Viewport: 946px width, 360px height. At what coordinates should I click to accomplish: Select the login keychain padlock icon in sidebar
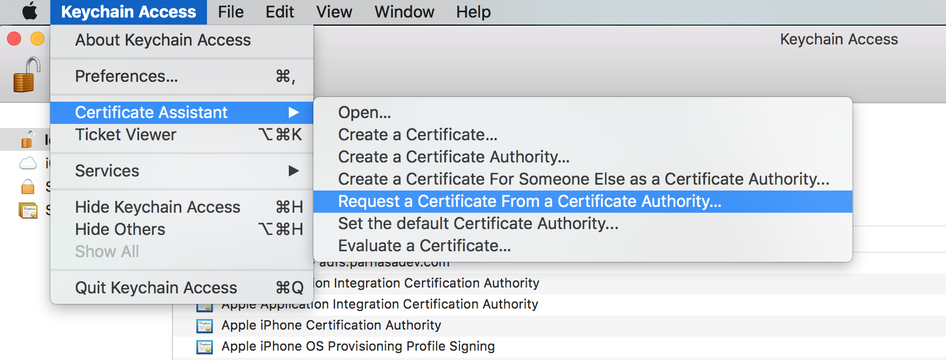click(27, 140)
